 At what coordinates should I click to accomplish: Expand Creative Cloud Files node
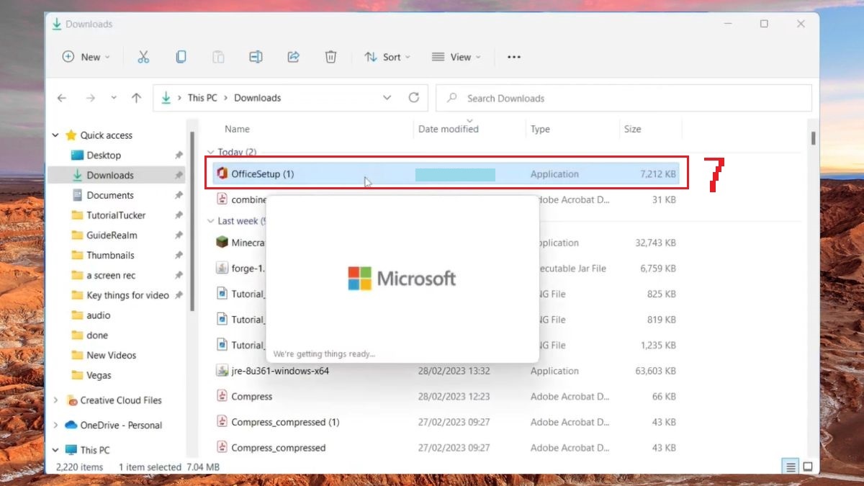55,400
